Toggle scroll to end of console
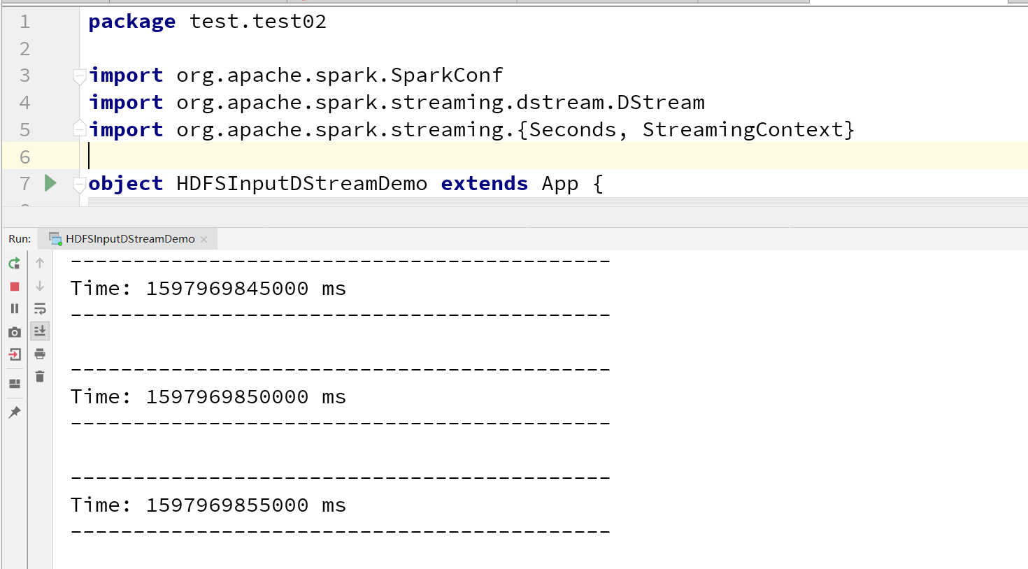The width and height of the screenshot is (1028, 569). (x=40, y=331)
